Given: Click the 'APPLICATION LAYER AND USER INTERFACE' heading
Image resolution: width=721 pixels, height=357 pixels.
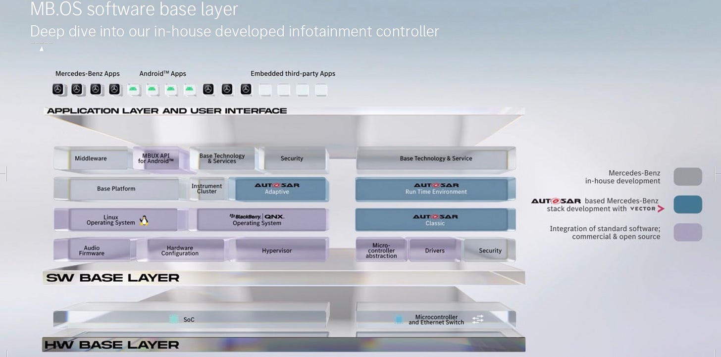Looking at the screenshot, I should coord(167,111).
